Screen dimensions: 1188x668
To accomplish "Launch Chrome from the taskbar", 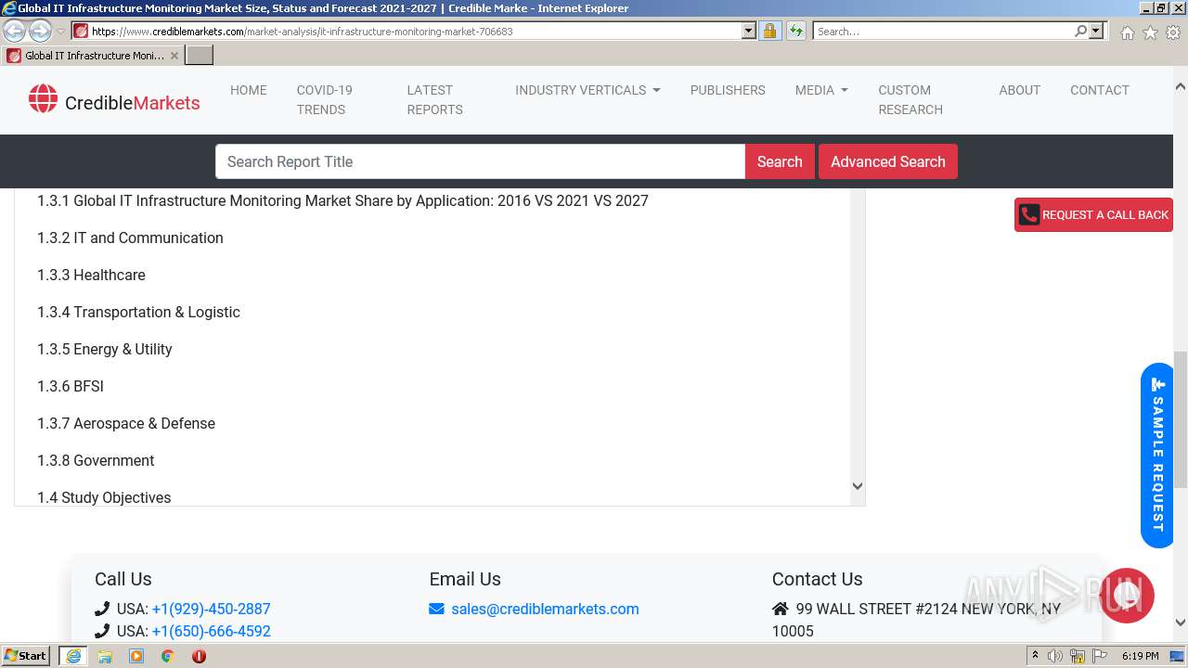I will click(168, 656).
